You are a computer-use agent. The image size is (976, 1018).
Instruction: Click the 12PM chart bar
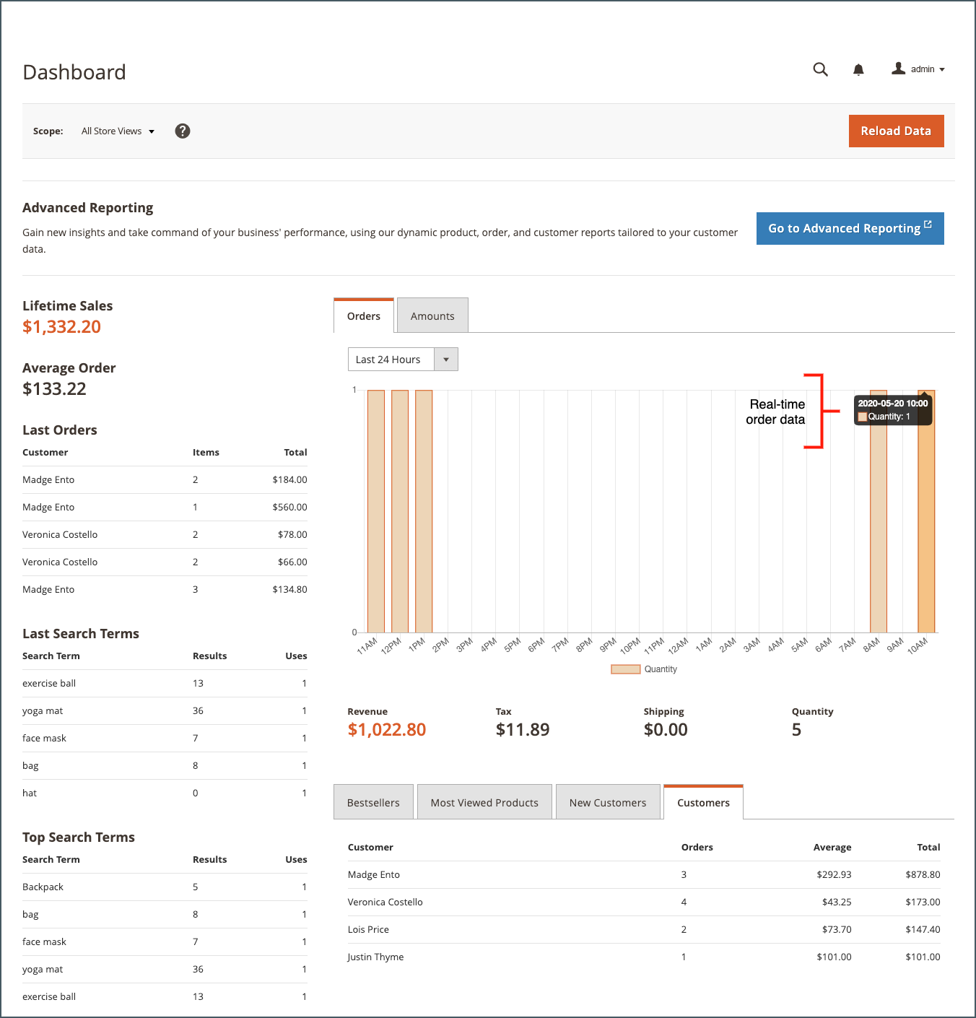click(x=400, y=511)
